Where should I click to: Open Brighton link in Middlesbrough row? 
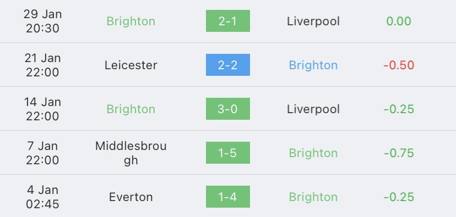313,153
